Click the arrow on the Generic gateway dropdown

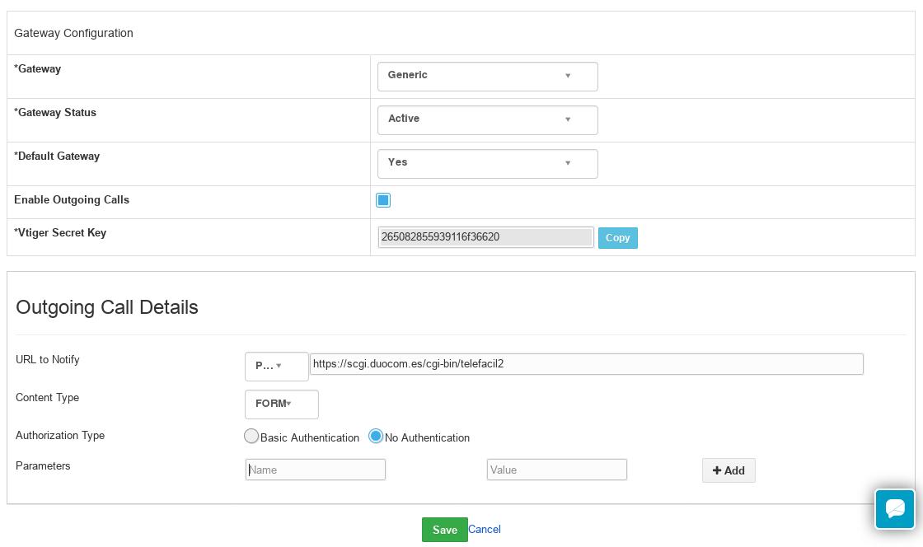tap(568, 76)
